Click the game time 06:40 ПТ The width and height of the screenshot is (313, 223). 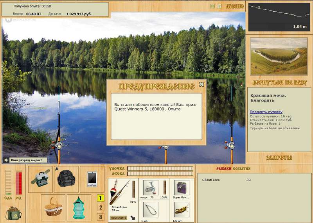click(34, 14)
